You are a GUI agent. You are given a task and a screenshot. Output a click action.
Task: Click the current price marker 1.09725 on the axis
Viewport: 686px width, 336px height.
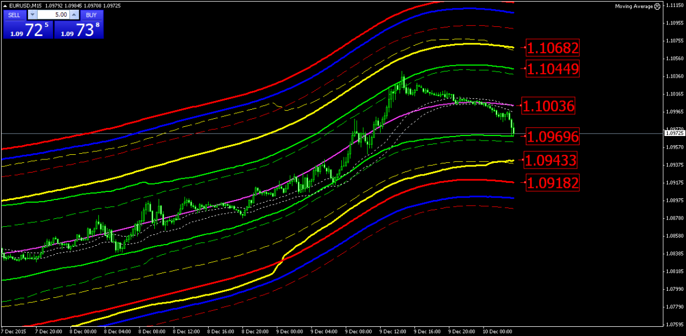click(x=673, y=133)
